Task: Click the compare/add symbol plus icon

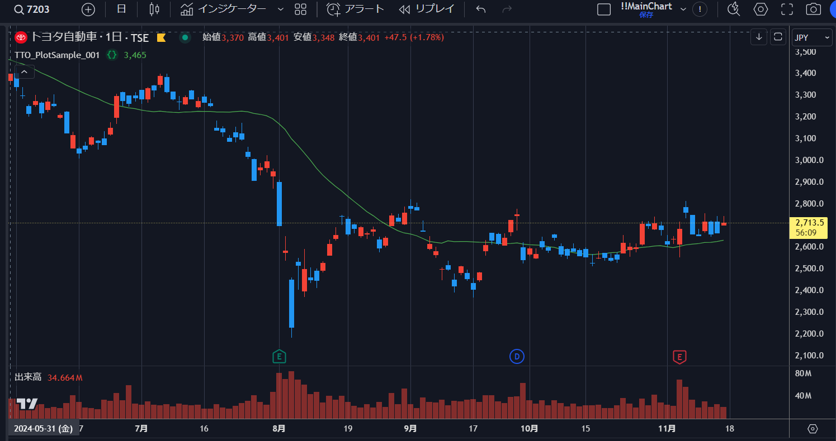Action: tap(88, 9)
